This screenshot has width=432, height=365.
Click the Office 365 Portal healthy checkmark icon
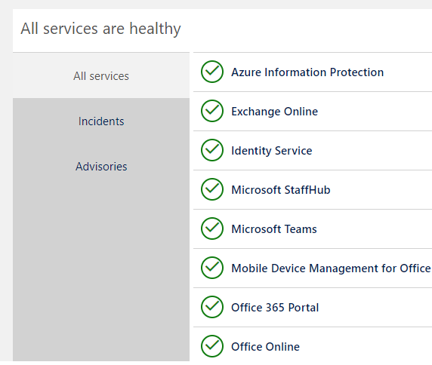pos(212,307)
